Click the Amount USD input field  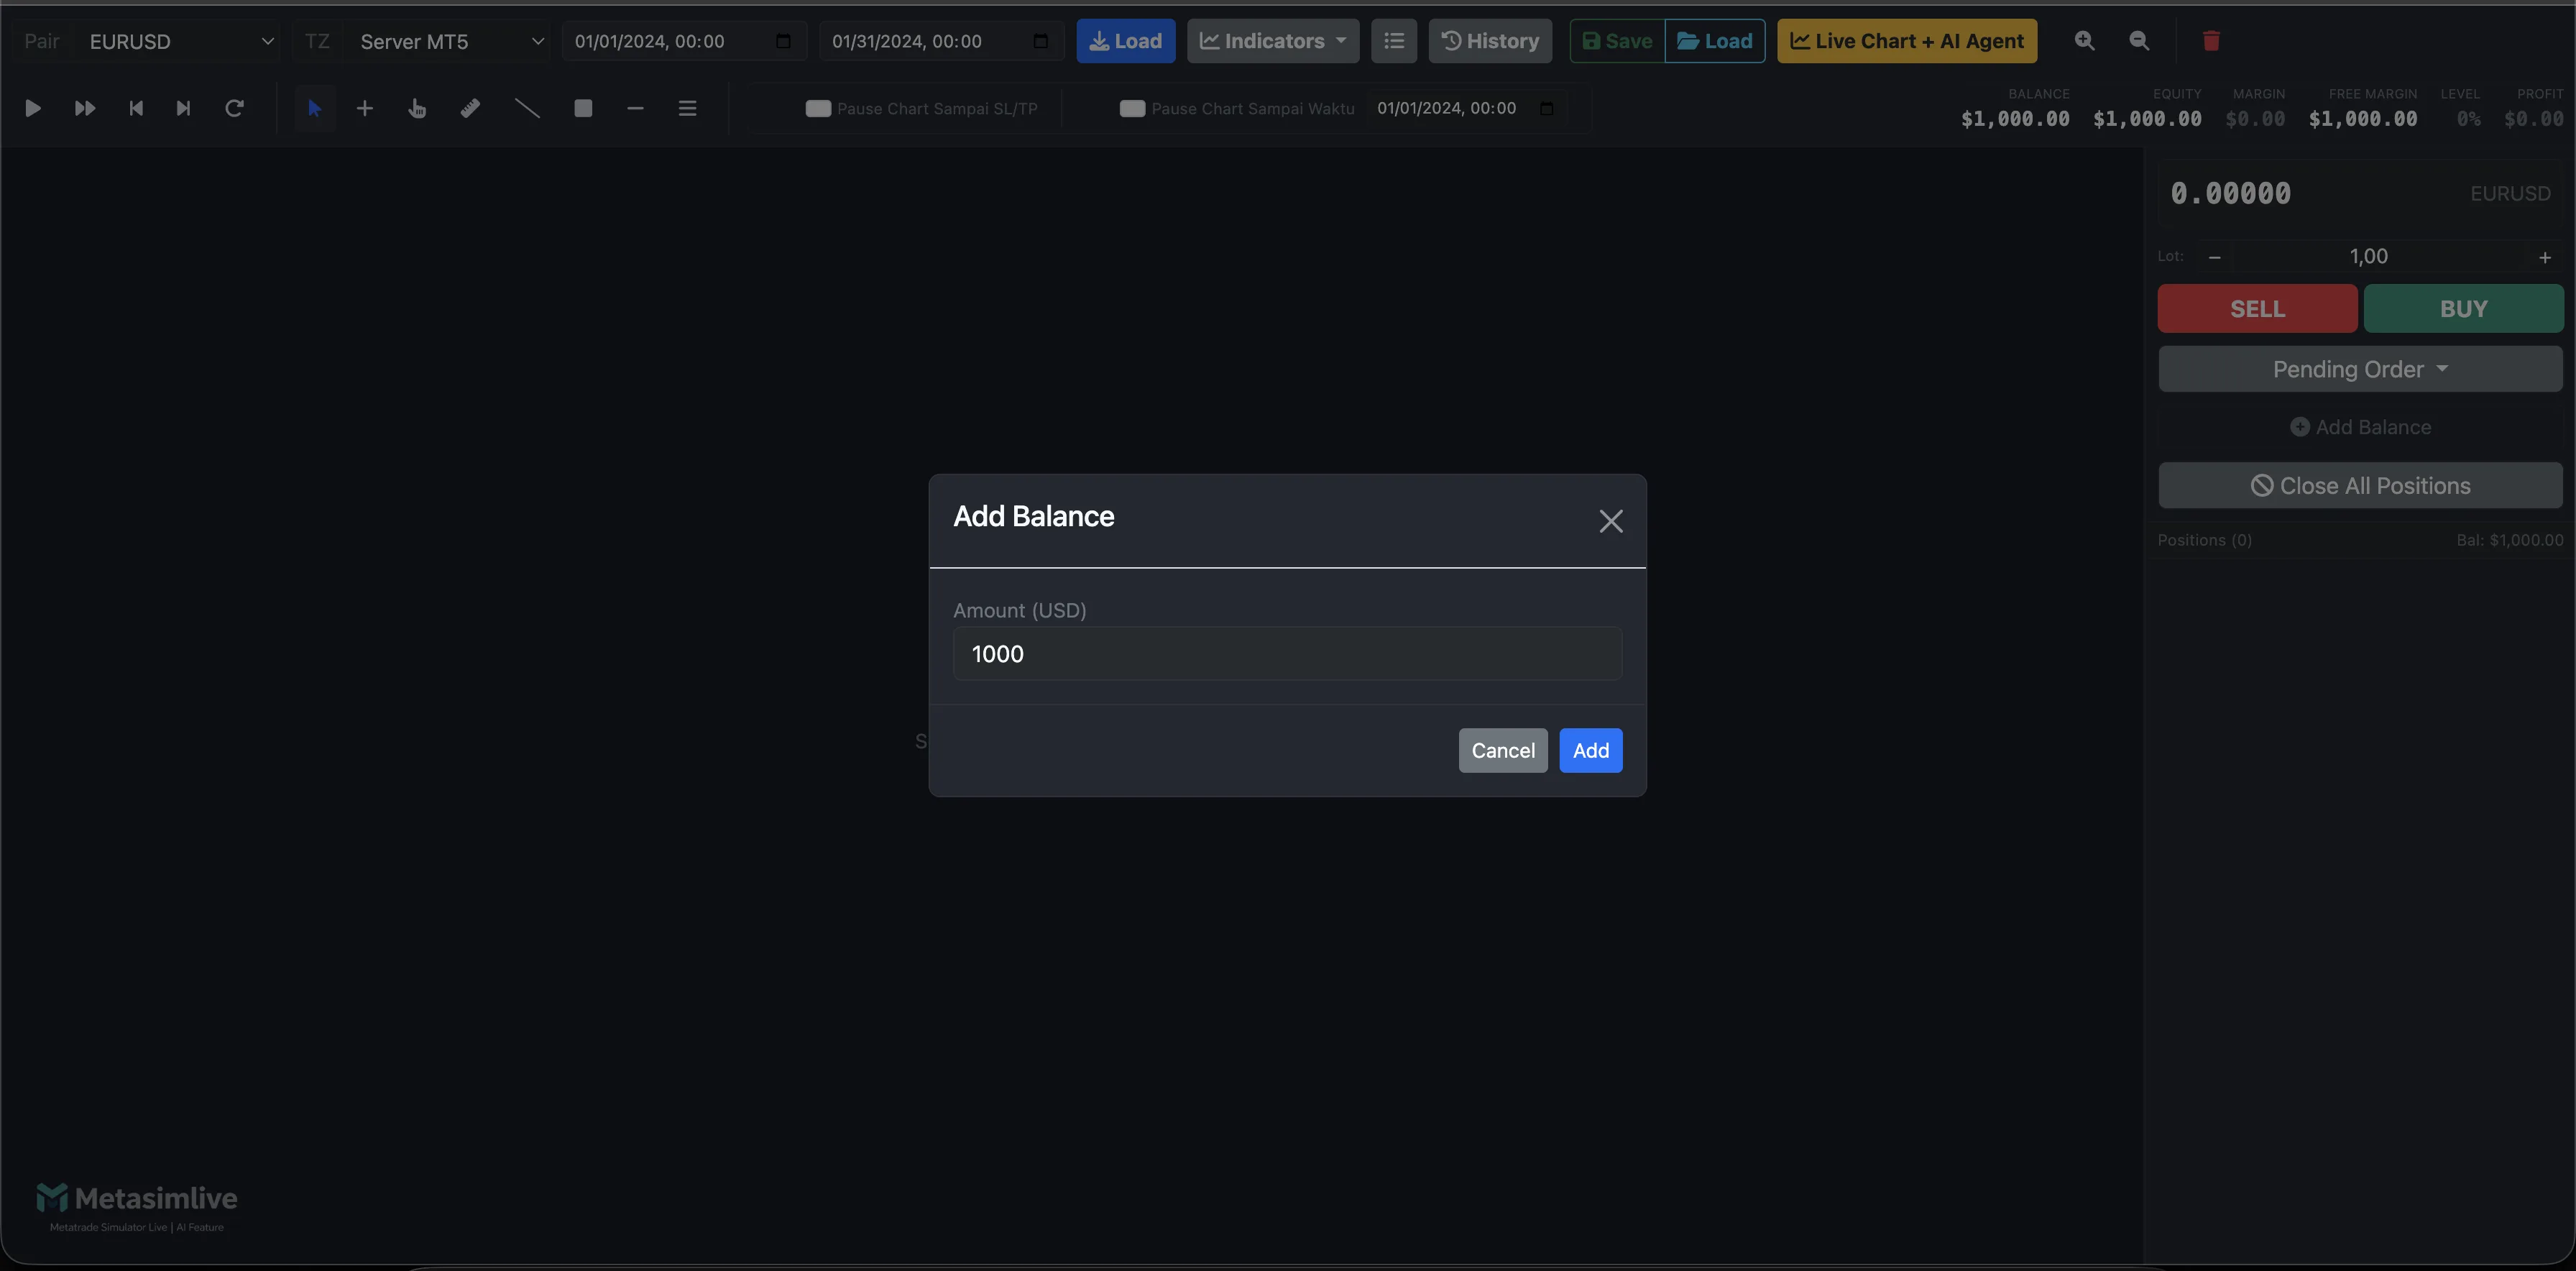(1287, 653)
